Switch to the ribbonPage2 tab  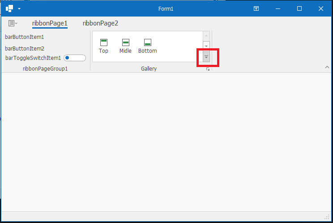(x=100, y=23)
